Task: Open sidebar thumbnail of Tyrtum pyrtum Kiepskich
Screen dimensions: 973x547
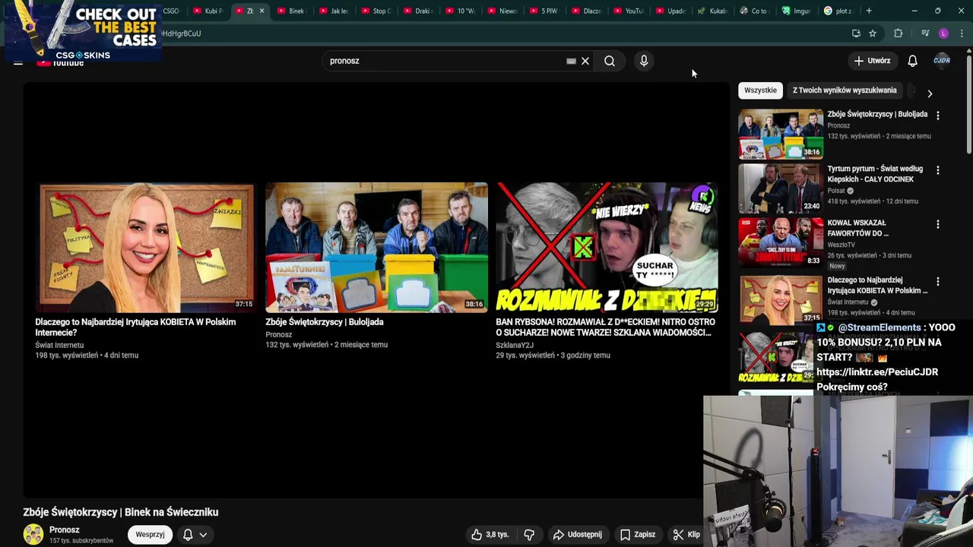Action: pyautogui.click(x=781, y=188)
